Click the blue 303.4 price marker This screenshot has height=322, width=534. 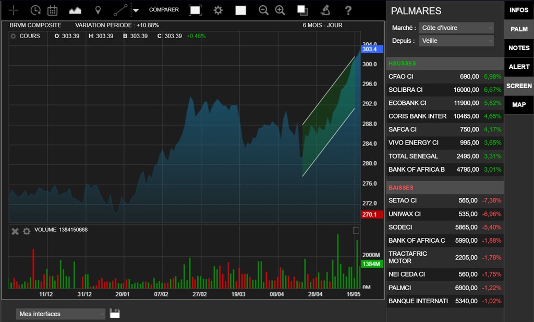(372, 50)
